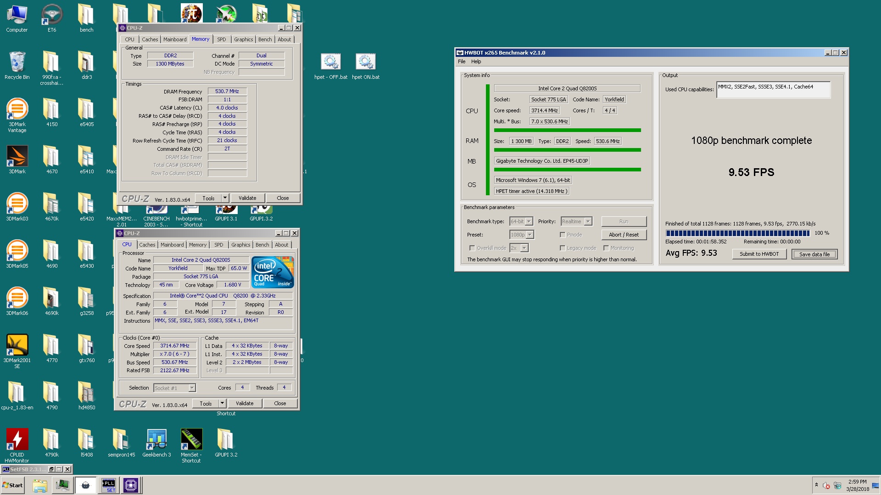Screen dimensions: 881x495
Task: Click Save data file button
Action: pyautogui.click(x=814, y=254)
